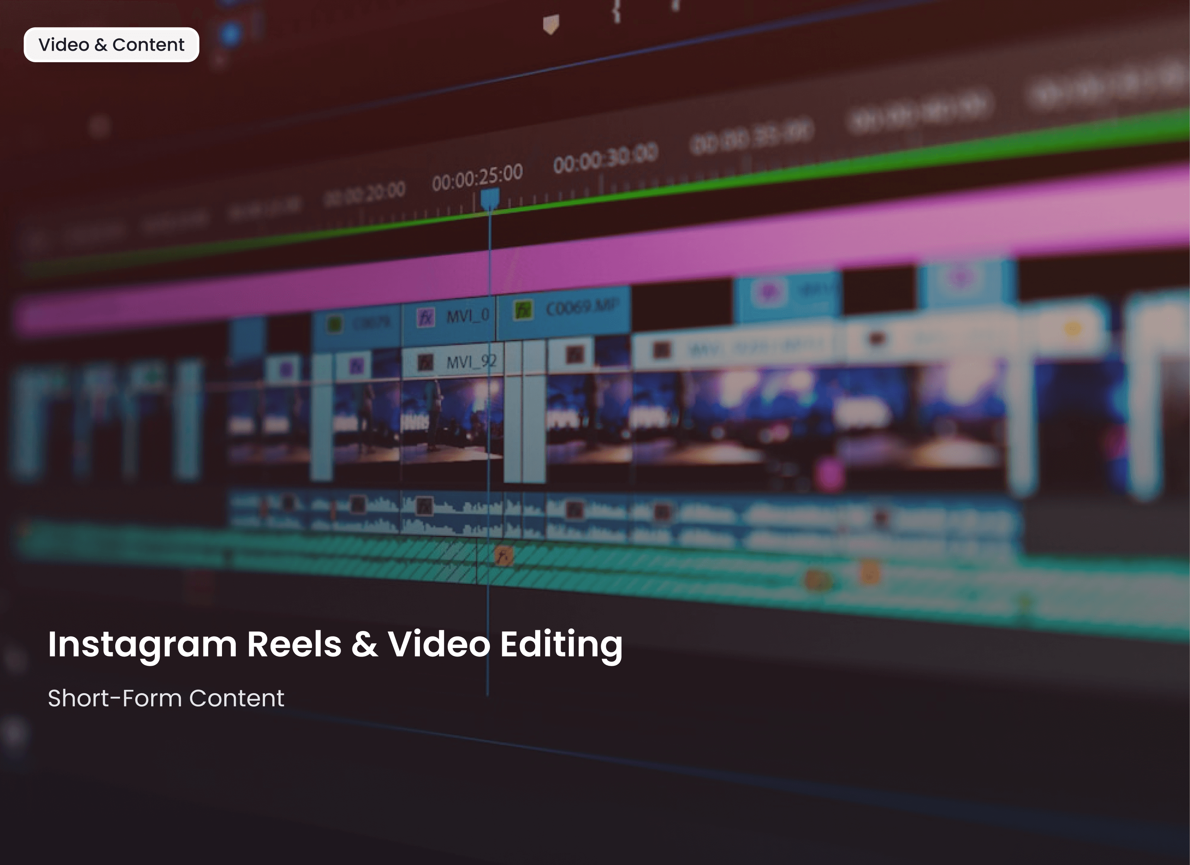Click the blue circular icon at top left

tap(231, 34)
